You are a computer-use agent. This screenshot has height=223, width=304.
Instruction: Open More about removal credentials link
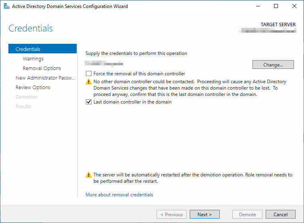(x=119, y=195)
